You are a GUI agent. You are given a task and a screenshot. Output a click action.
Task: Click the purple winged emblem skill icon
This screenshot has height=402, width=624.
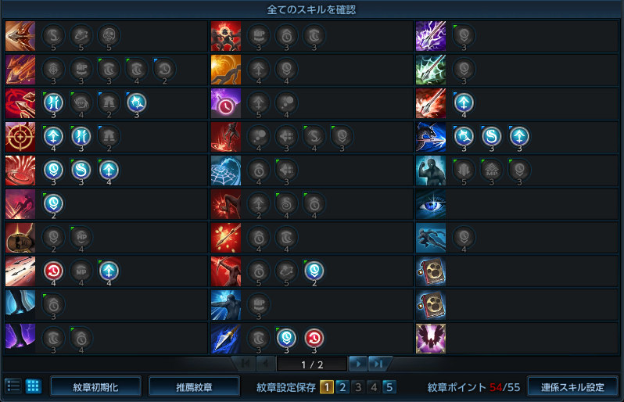coord(431,339)
